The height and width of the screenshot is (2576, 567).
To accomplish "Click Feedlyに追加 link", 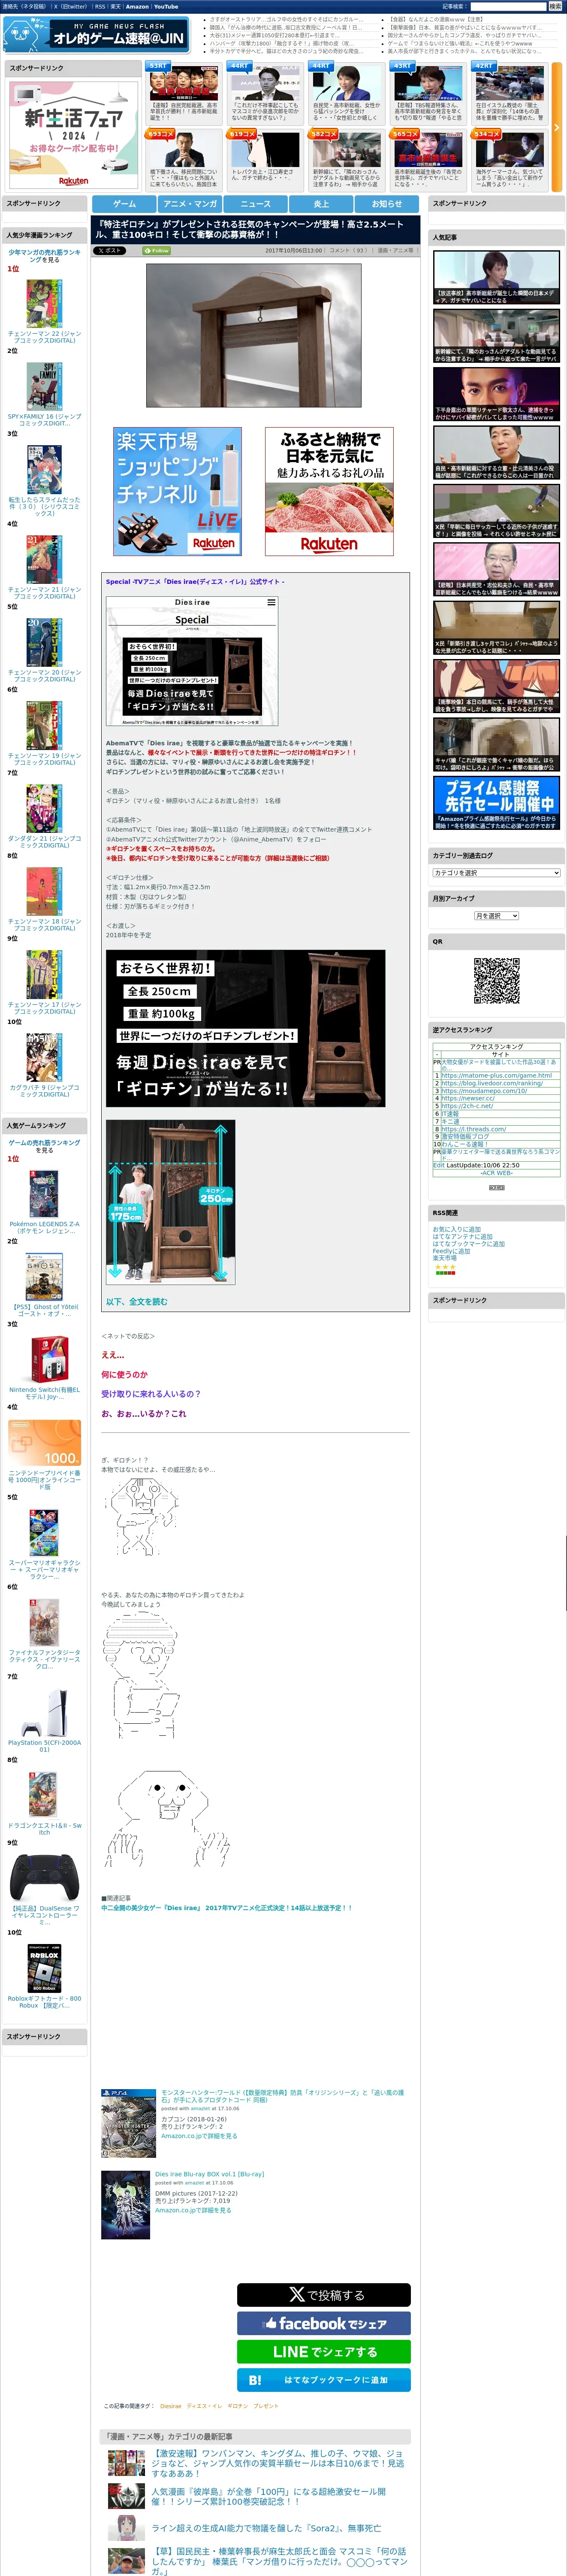I will [451, 1251].
